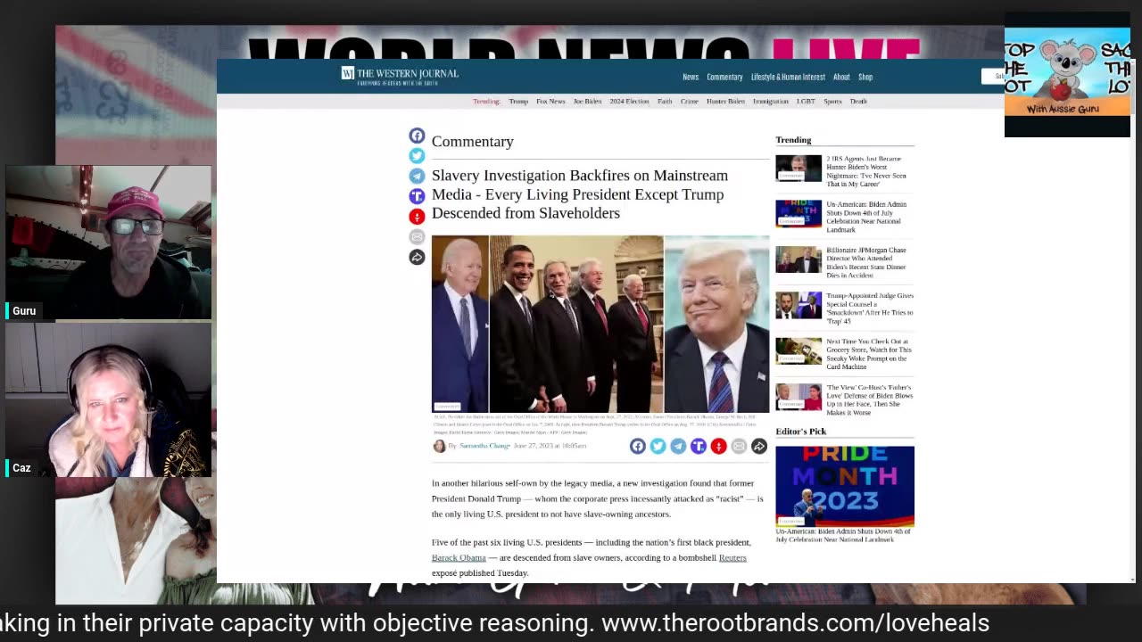Share on Truth Social from left sidebar
The image size is (1142, 642).
tap(417, 196)
